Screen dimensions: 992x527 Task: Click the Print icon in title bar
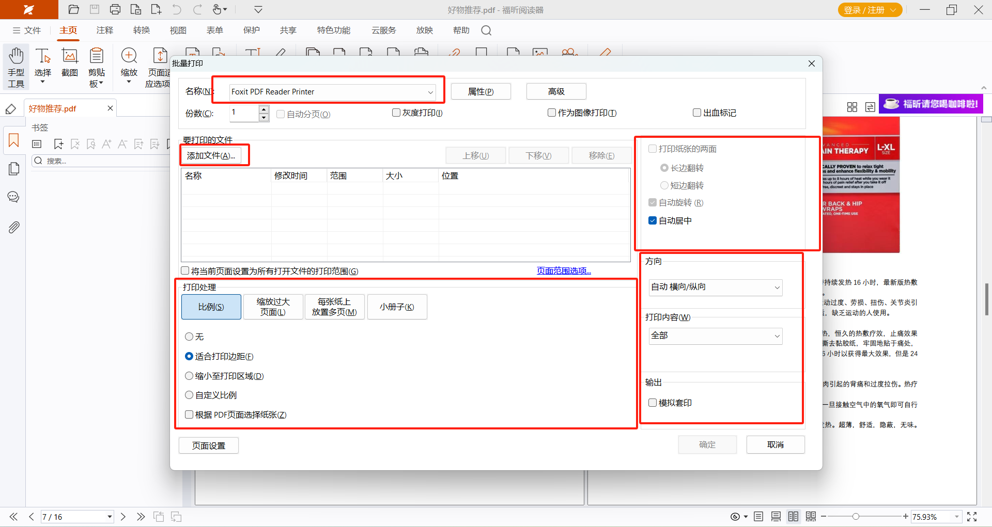click(x=115, y=9)
